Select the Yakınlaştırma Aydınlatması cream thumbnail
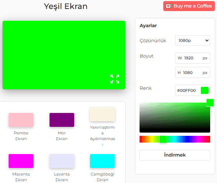 point(103,114)
